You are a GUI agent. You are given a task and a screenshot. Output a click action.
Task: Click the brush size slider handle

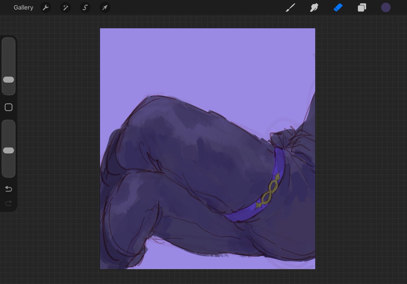pyautogui.click(x=8, y=80)
